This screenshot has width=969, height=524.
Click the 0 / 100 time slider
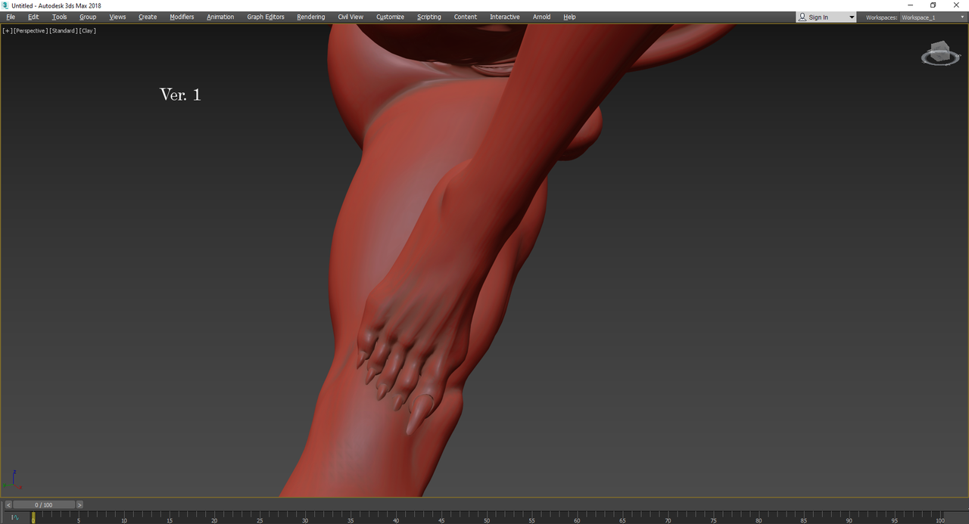pyautogui.click(x=44, y=504)
